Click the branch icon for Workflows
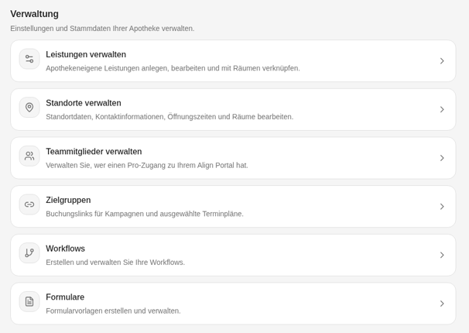 click(29, 252)
